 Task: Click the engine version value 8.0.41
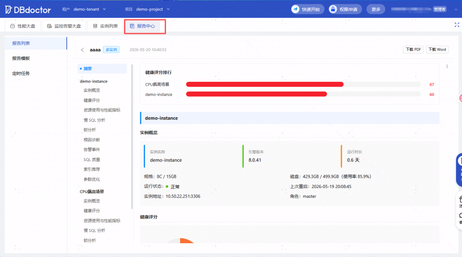255,160
